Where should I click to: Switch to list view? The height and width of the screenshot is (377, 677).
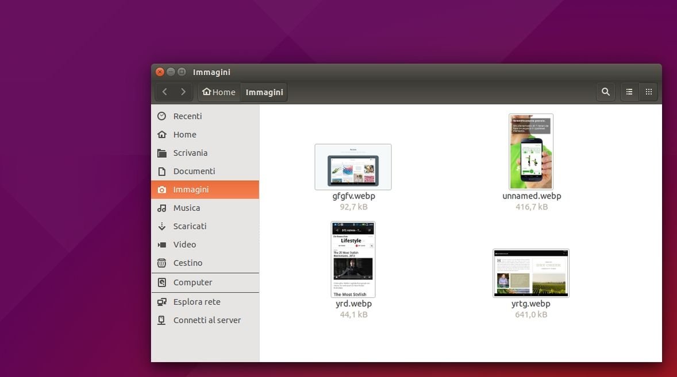629,92
